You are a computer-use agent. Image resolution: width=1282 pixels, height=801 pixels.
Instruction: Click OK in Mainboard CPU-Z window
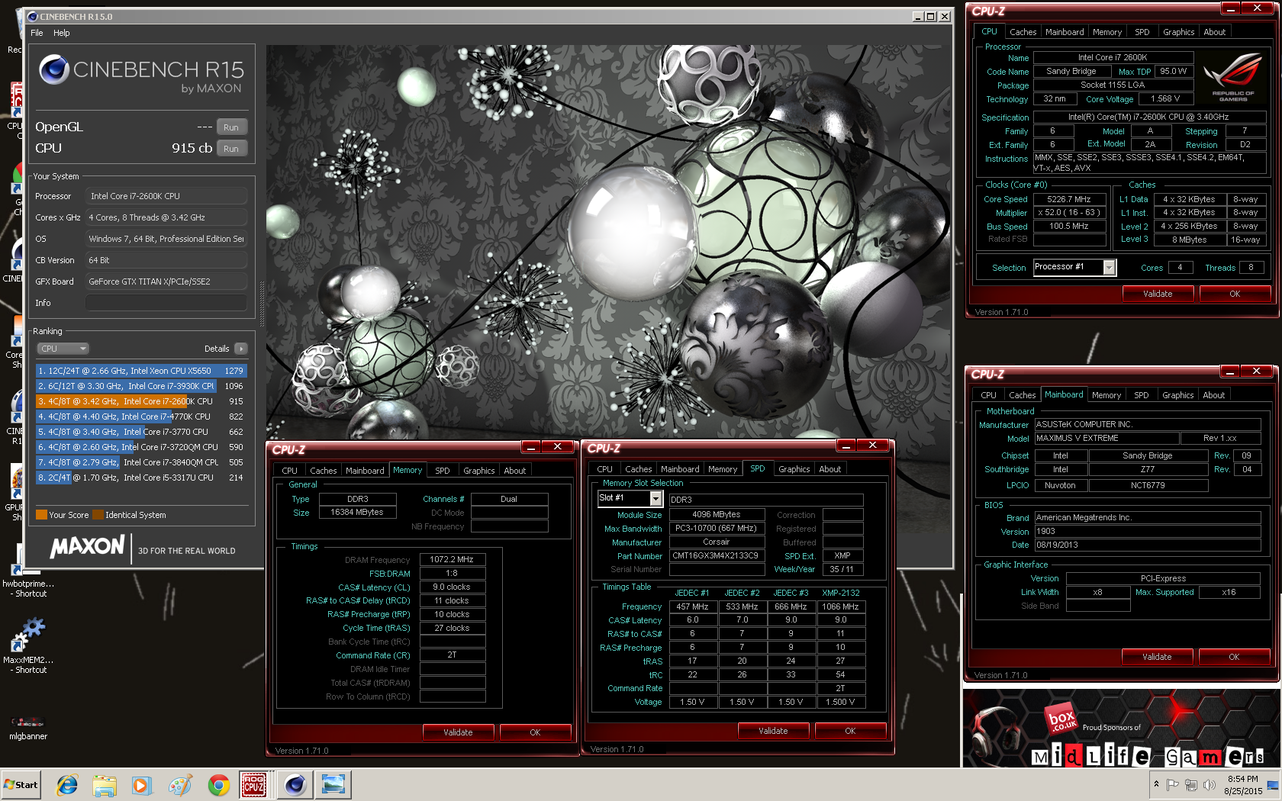pyautogui.click(x=1234, y=657)
